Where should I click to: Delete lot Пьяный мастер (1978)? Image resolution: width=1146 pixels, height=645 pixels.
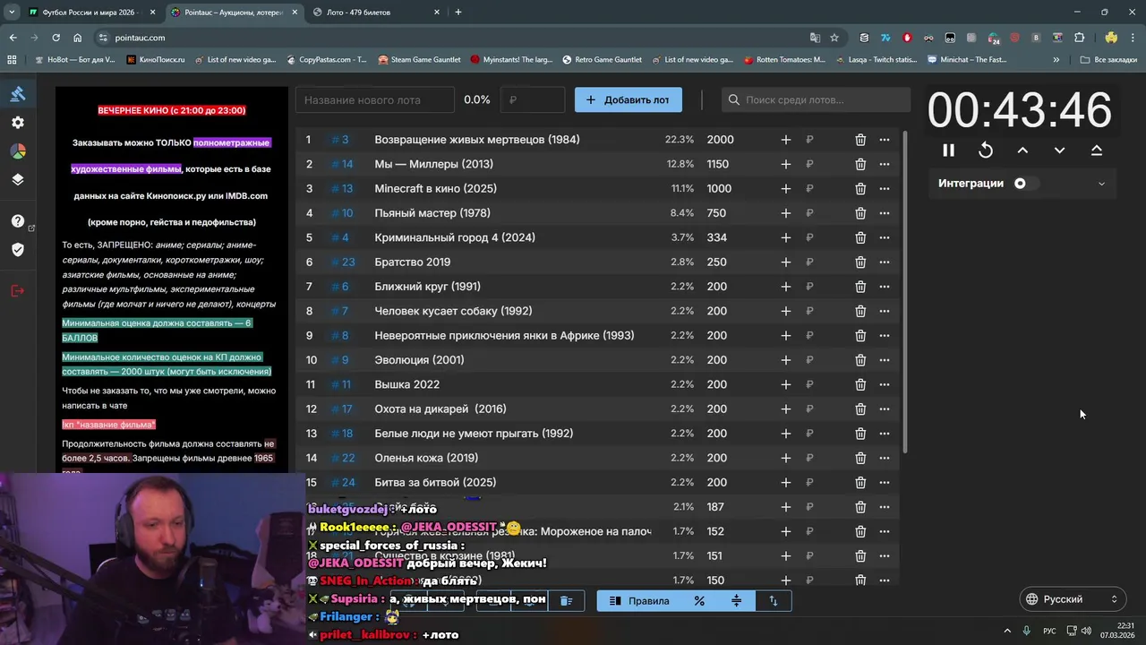coord(860,213)
